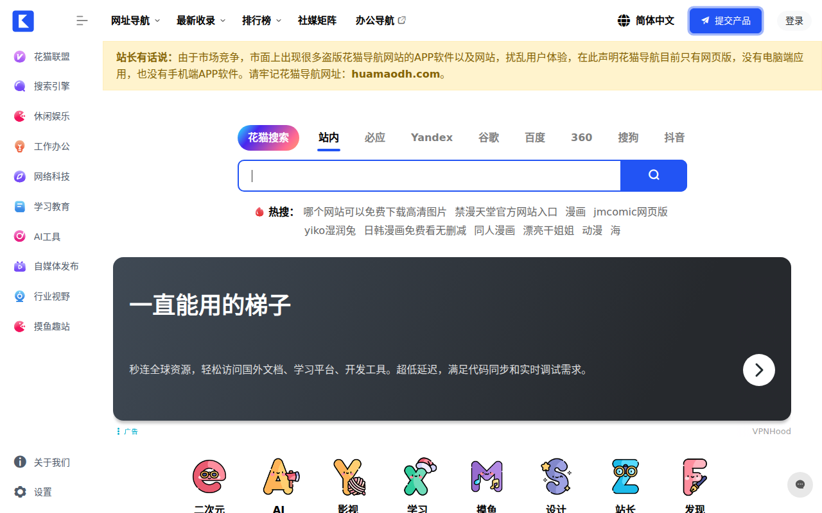Image resolution: width=822 pixels, height=513 pixels.
Task: Expand the 最新收录 dropdown menu
Action: (201, 21)
